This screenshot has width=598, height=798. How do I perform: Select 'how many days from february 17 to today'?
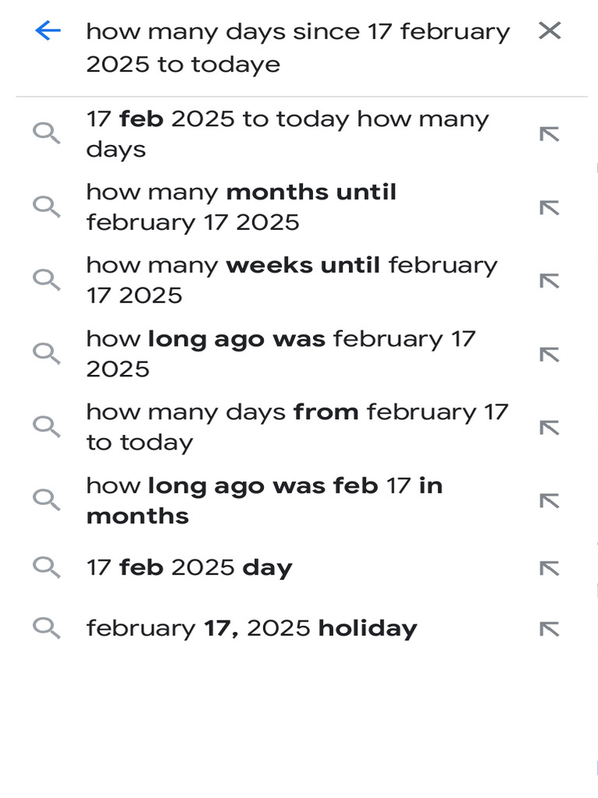pos(296,427)
